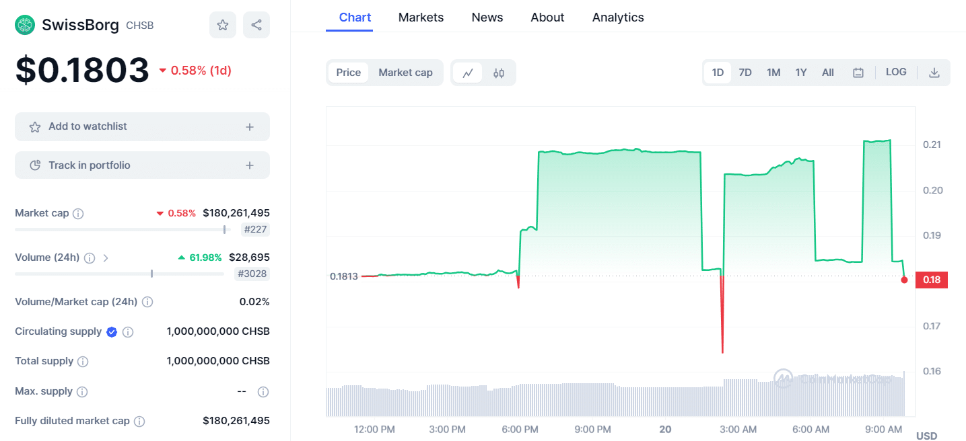The height and width of the screenshot is (441, 966).
Task: Click info icon beside Volume/Market cap (24h)
Action: coord(147,303)
